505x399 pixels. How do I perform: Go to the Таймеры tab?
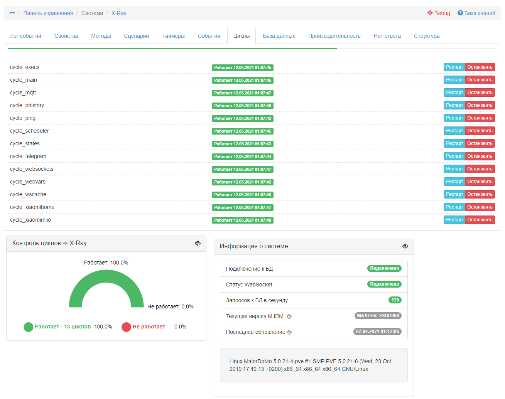pyautogui.click(x=173, y=36)
